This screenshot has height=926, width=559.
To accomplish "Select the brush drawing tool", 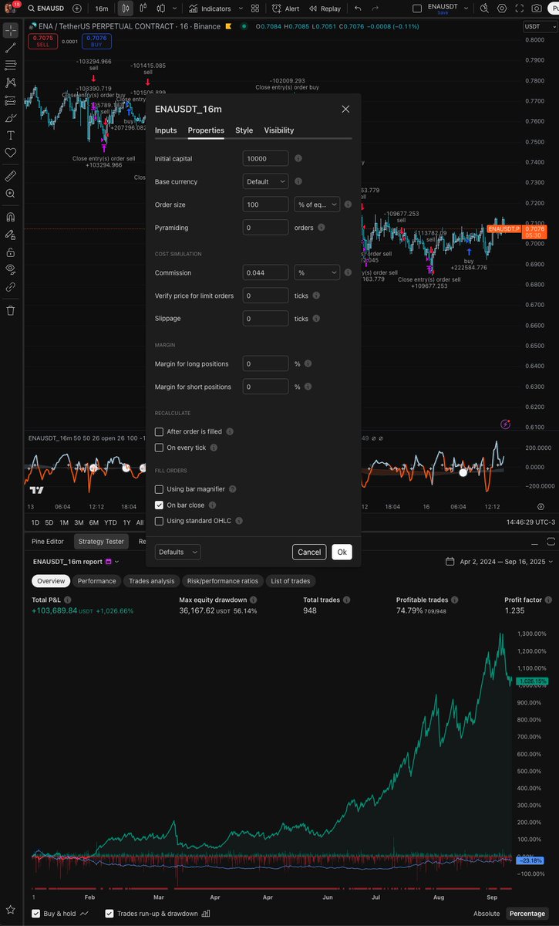I will pos(11,118).
